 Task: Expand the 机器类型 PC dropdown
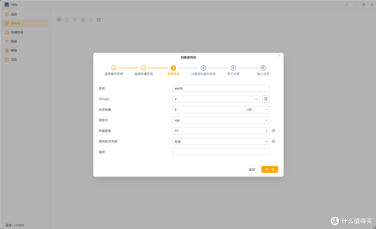pos(221,131)
